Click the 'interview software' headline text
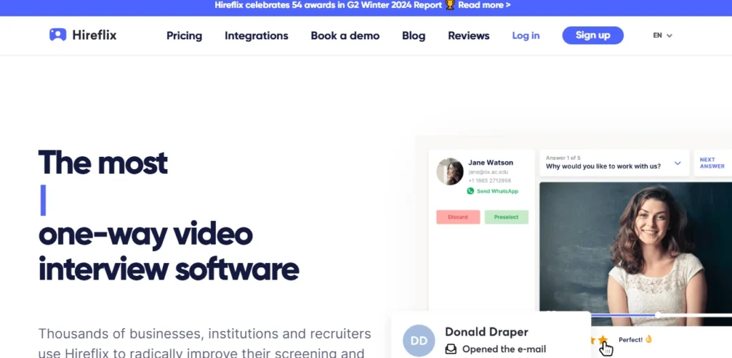The width and height of the screenshot is (732, 358). (x=169, y=269)
